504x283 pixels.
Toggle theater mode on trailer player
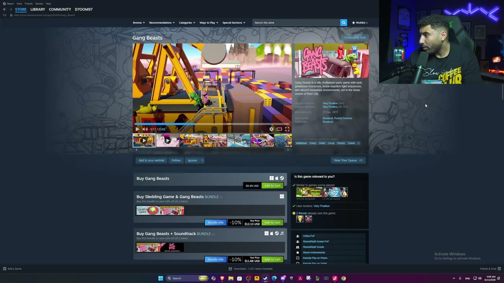click(x=279, y=129)
